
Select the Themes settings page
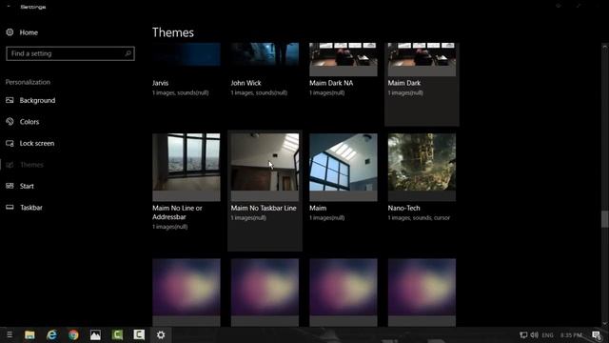point(31,165)
